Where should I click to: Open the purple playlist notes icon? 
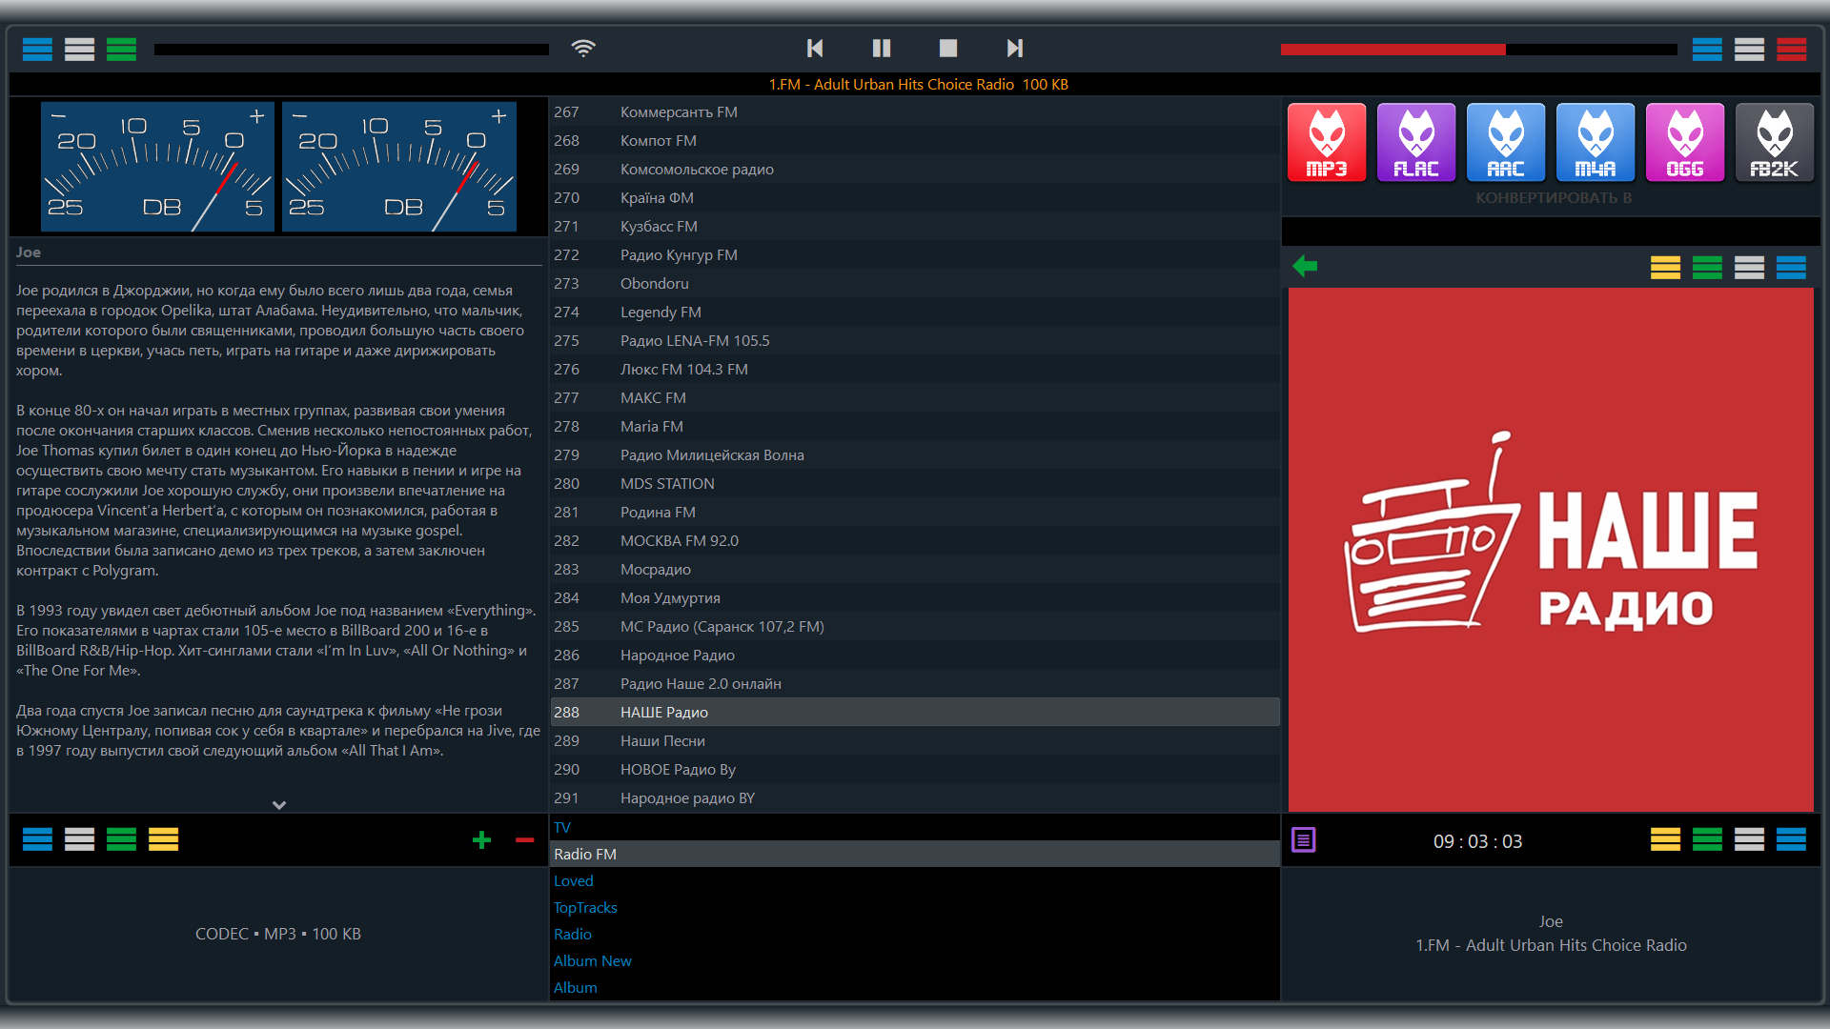[1303, 840]
